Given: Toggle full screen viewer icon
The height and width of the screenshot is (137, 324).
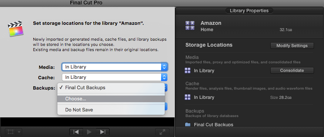Looking at the screenshot, I should coord(162,132).
